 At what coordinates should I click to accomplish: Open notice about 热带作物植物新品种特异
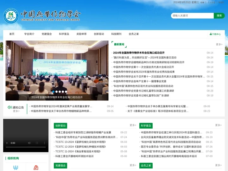click(61, 111)
